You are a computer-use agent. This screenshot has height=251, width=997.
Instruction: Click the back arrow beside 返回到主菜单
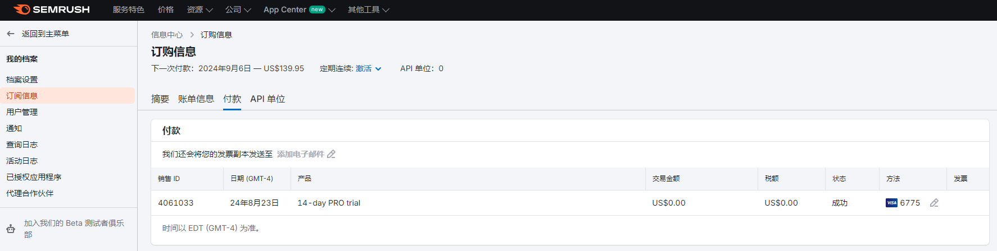pyautogui.click(x=11, y=34)
